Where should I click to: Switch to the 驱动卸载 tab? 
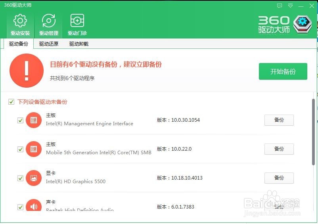[x=79, y=44]
